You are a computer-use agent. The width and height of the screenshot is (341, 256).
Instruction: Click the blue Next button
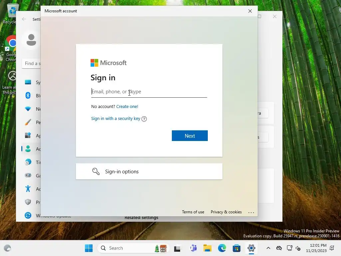189,136
